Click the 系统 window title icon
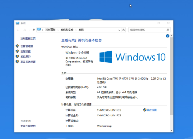The image size is (193, 139). [18, 23]
